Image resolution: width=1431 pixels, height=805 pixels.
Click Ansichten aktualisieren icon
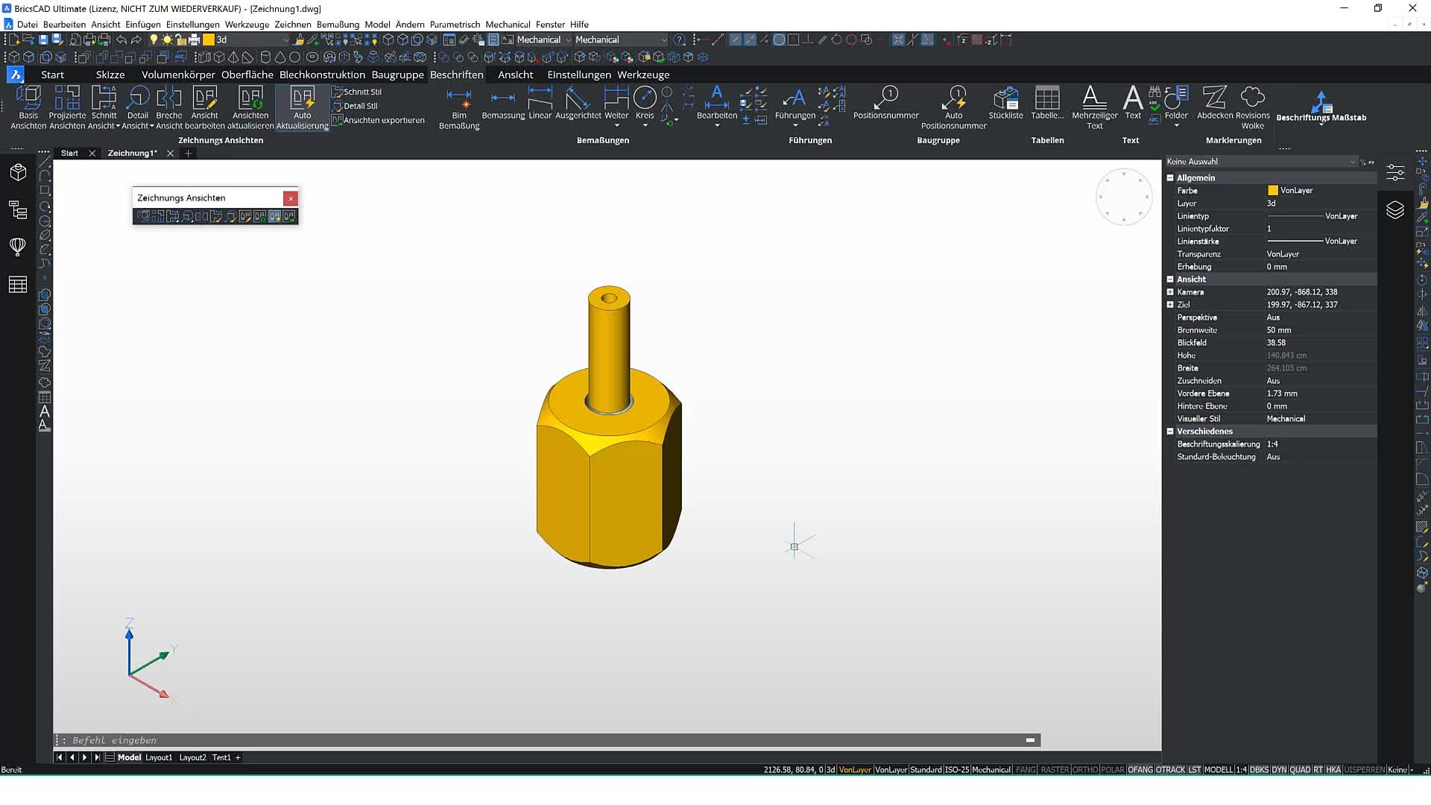(x=250, y=107)
